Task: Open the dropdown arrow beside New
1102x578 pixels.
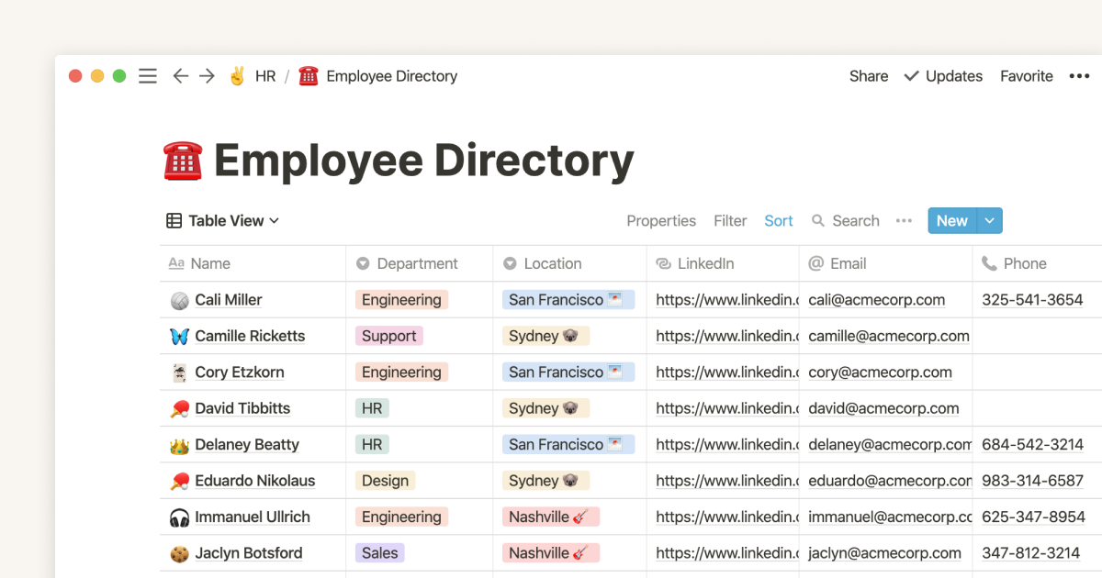Action: point(989,221)
